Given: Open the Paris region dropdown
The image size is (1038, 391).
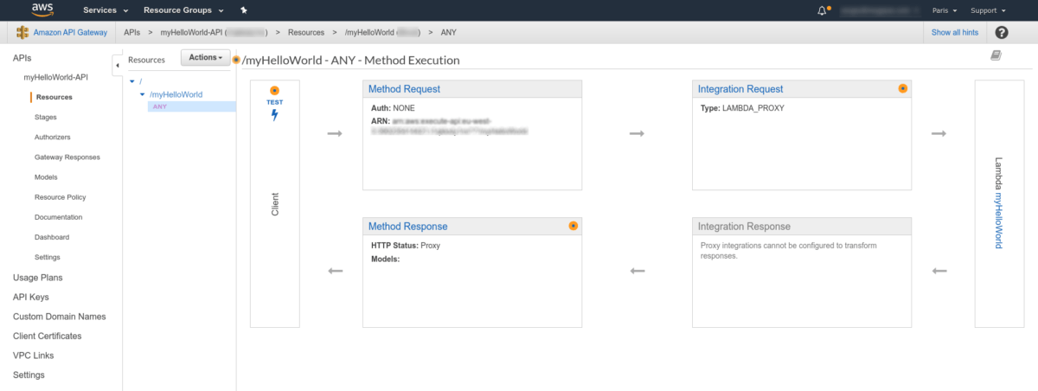Looking at the screenshot, I should [x=945, y=10].
